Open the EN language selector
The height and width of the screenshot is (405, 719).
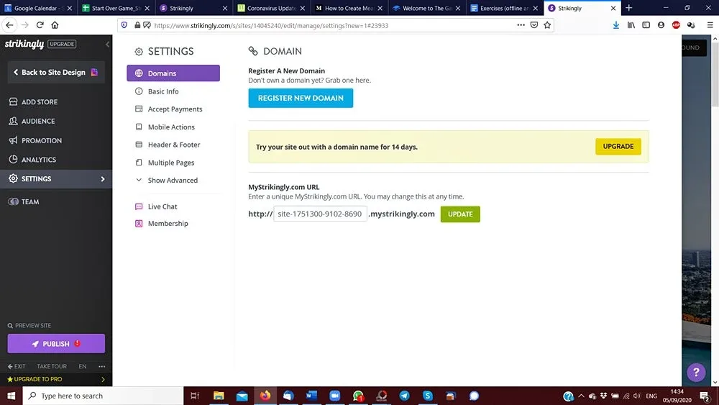(x=83, y=366)
